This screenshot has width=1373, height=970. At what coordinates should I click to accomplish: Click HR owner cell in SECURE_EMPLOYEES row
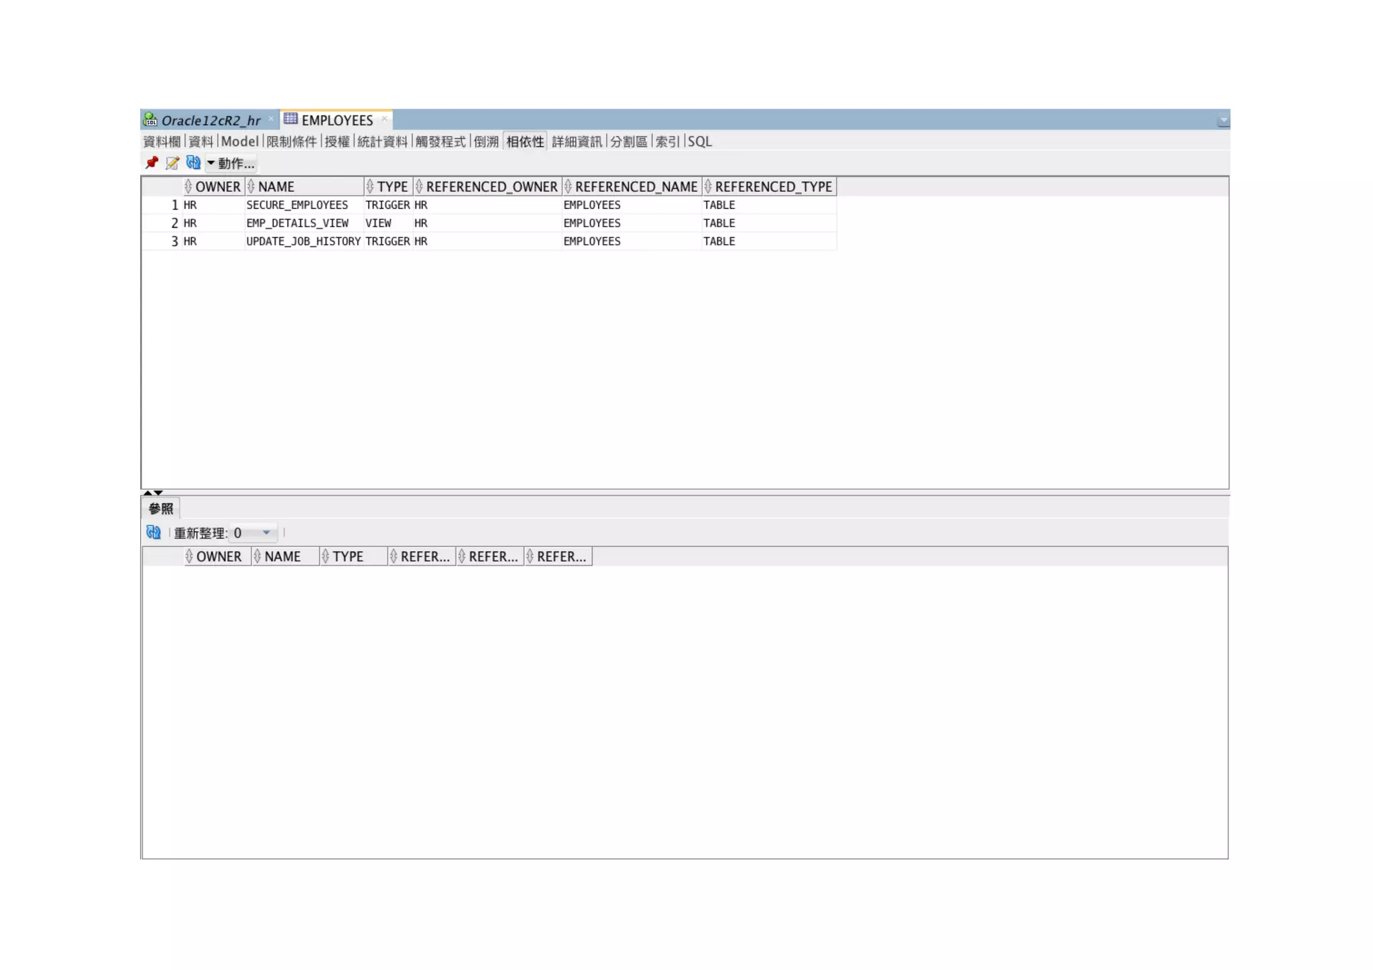(214, 205)
